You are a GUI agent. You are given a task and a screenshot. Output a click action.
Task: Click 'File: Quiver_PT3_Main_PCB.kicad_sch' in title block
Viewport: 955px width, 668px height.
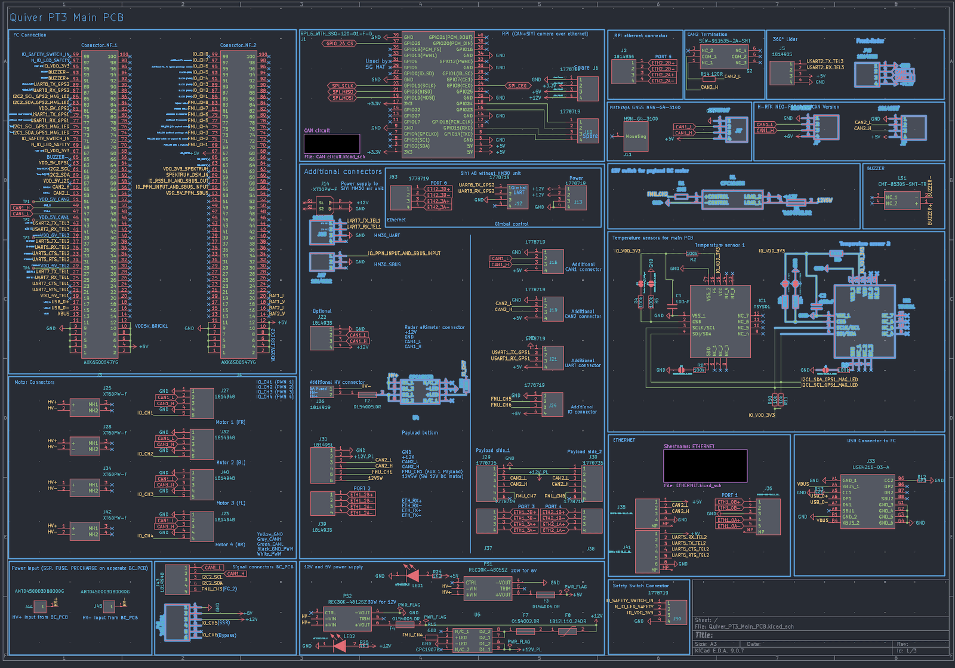(744, 627)
